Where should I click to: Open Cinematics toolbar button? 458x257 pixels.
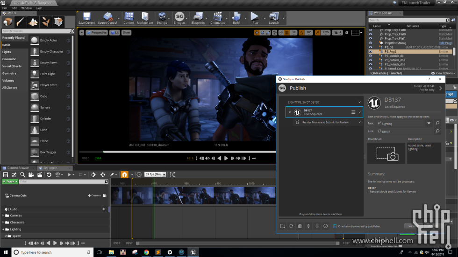tap(218, 18)
